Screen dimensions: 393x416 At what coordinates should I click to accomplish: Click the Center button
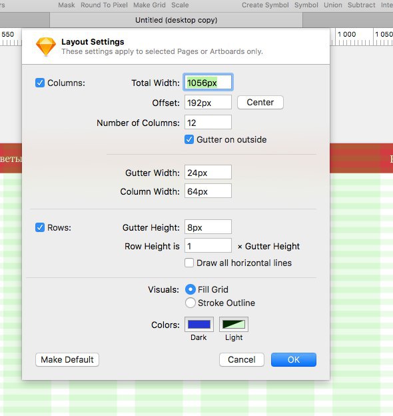260,103
